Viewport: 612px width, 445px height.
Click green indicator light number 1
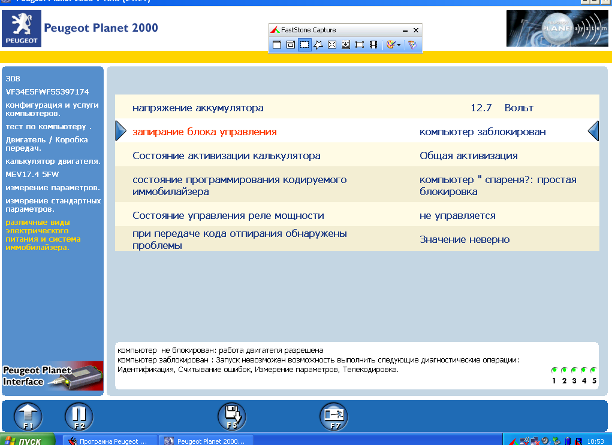(554, 370)
